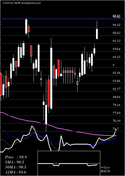Click inside the MACD indicator panel
The height and width of the screenshot is (176, 125).
[x=69, y=163]
